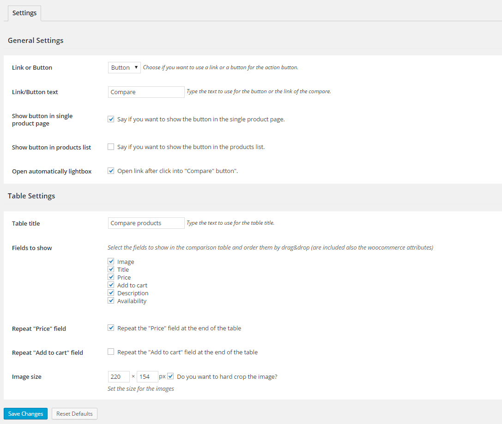Click the image width field showing 220
The width and height of the screenshot is (502, 424).
(x=119, y=376)
